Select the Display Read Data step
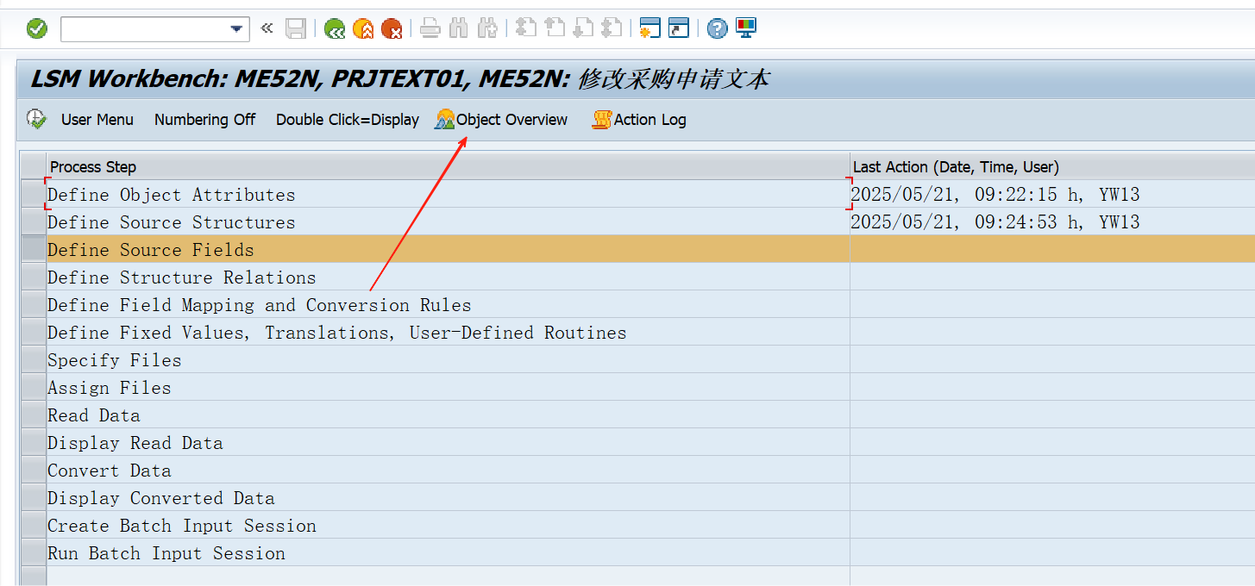This screenshot has height=586, width=1255. click(448, 443)
